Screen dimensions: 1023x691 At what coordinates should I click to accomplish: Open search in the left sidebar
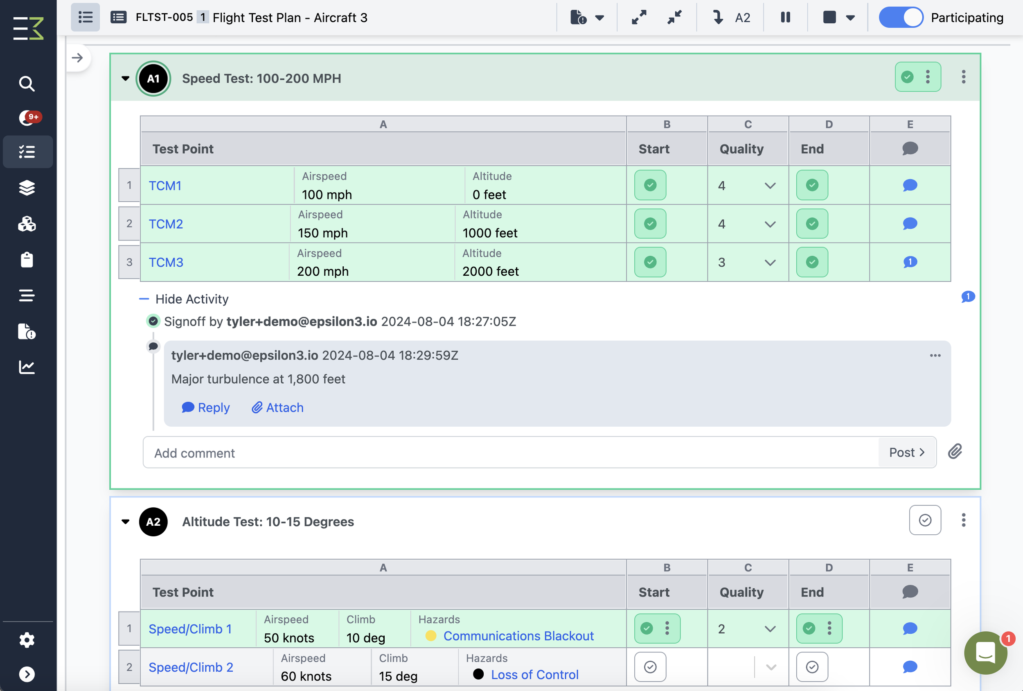point(27,83)
